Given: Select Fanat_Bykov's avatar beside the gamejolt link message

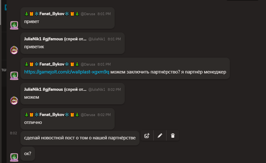Looking at the screenshot, I should (14, 75).
